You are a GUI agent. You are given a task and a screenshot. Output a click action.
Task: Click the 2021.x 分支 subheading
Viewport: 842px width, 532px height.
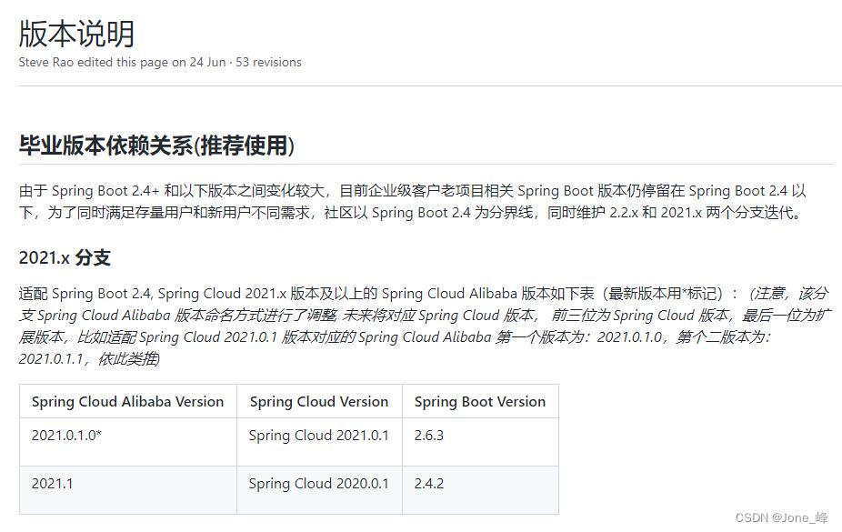[x=65, y=257]
